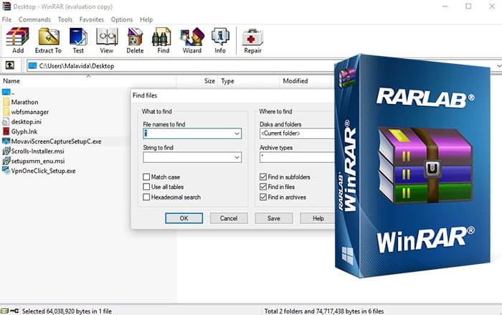Click Cancel in Find files dialog

(229, 218)
